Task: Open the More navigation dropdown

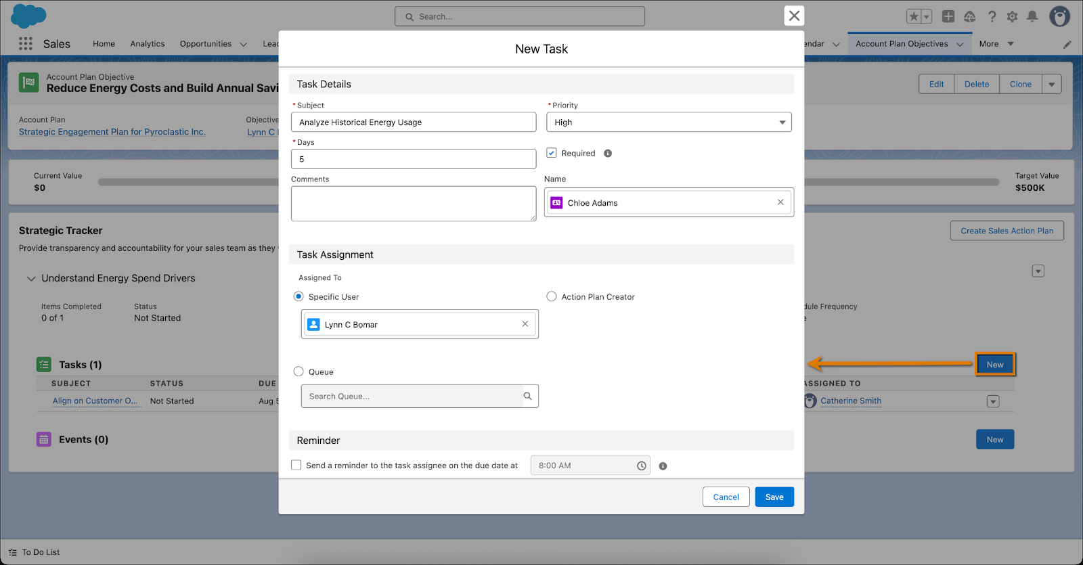Action: click(996, 44)
